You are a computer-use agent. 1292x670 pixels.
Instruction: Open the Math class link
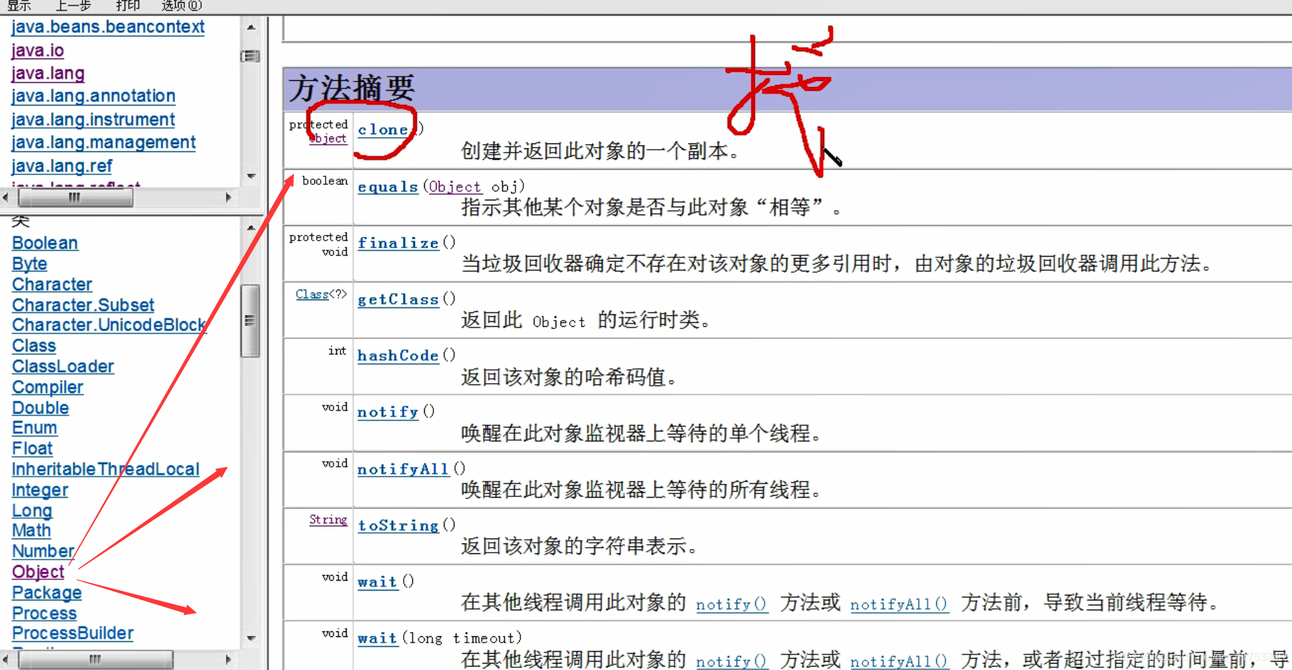(32, 531)
